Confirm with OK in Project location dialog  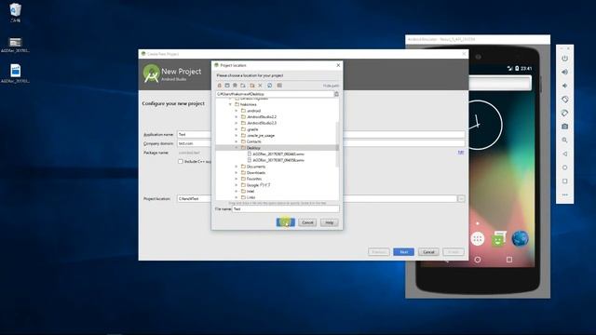pyautogui.click(x=286, y=222)
